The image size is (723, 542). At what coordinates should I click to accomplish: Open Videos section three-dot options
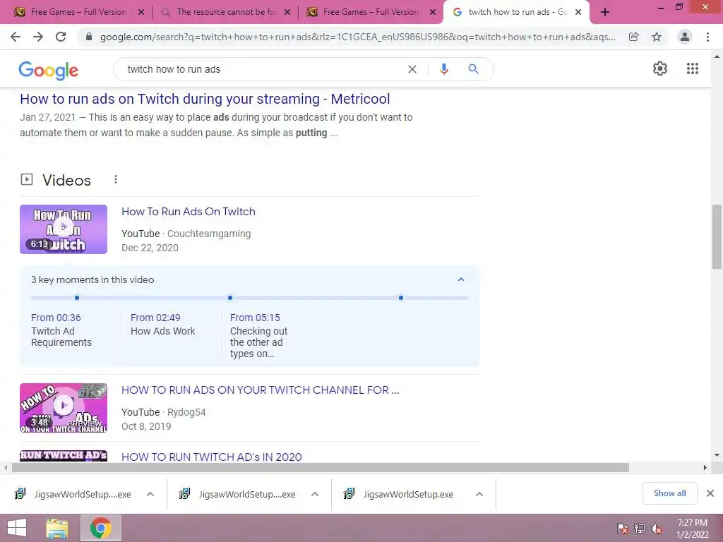coord(116,179)
